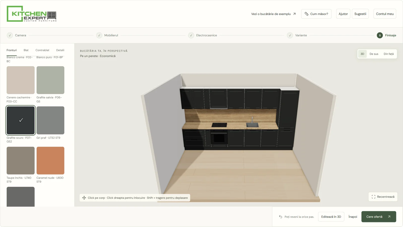
Task: Open the Contrablat tab
Action: tap(42, 50)
